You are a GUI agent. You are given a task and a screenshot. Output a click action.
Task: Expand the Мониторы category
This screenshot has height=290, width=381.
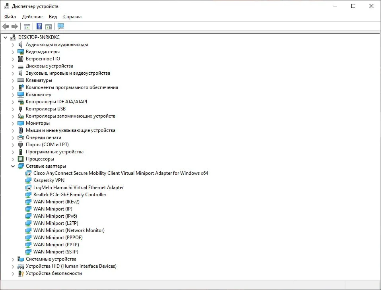13,124
